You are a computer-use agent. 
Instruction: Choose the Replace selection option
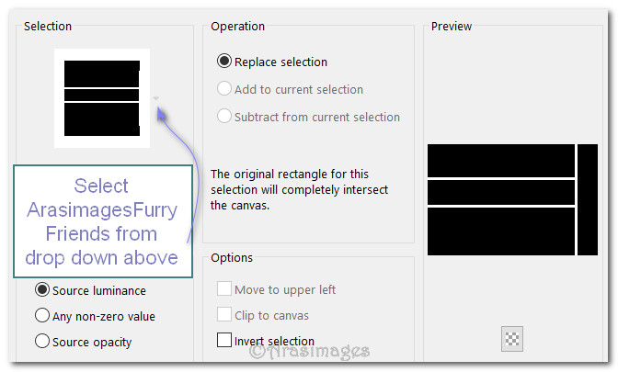[224, 62]
